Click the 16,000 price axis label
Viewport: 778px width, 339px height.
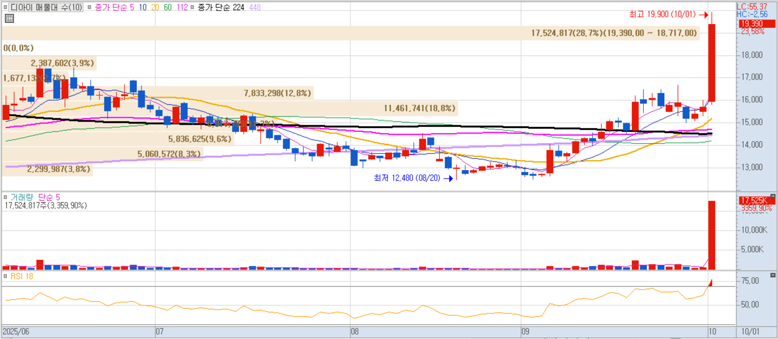pos(752,99)
